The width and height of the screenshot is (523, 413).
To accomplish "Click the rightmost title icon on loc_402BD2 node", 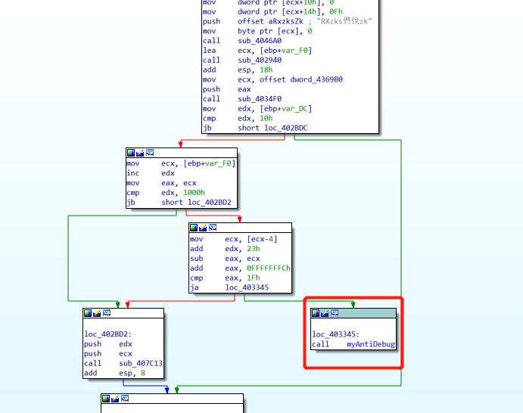I will click(106, 312).
